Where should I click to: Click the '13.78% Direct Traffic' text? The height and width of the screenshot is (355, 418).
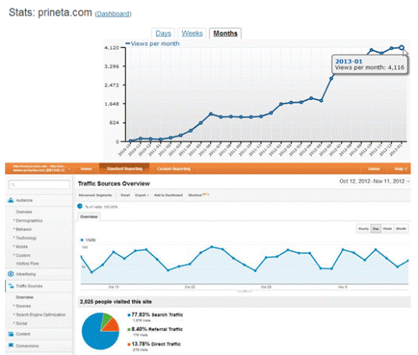156,344
